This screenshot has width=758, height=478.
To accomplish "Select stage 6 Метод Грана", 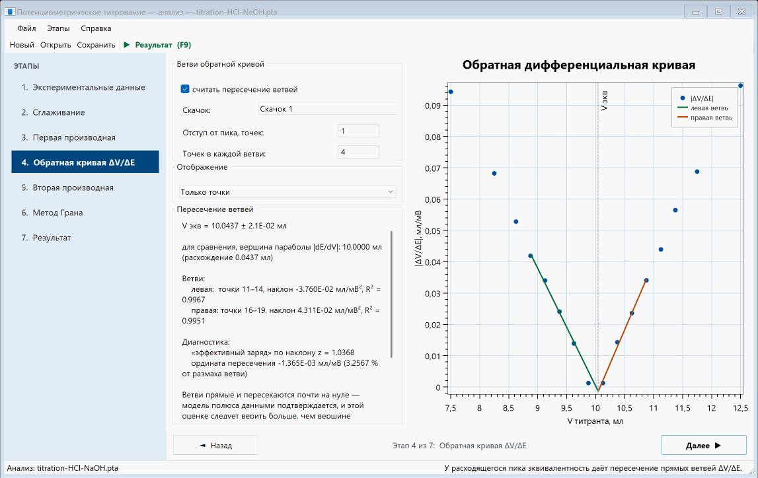I will [x=85, y=213].
